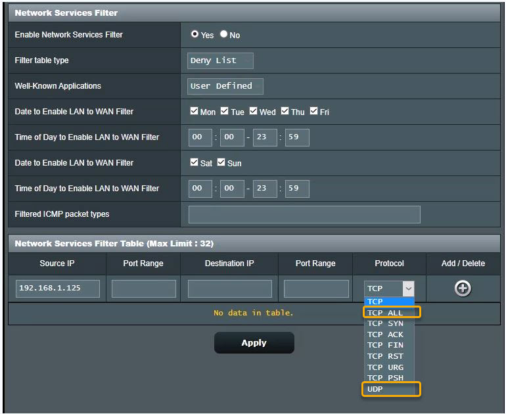The height and width of the screenshot is (414, 506).
Task: Click the Destination IP input field
Action: pos(230,288)
